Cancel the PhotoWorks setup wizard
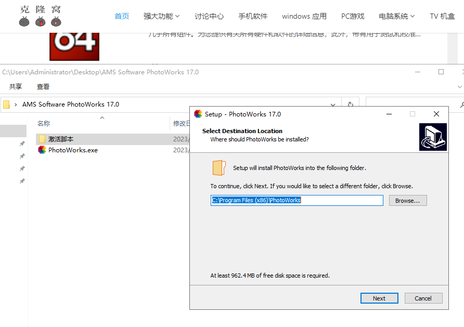Viewport: 464px width, 327px height. pos(423,298)
